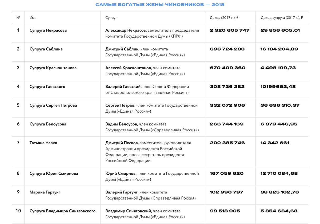Click "Супруга Саблина" in the name column
Viewport: 320px width, 224px height.
[46, 49]
